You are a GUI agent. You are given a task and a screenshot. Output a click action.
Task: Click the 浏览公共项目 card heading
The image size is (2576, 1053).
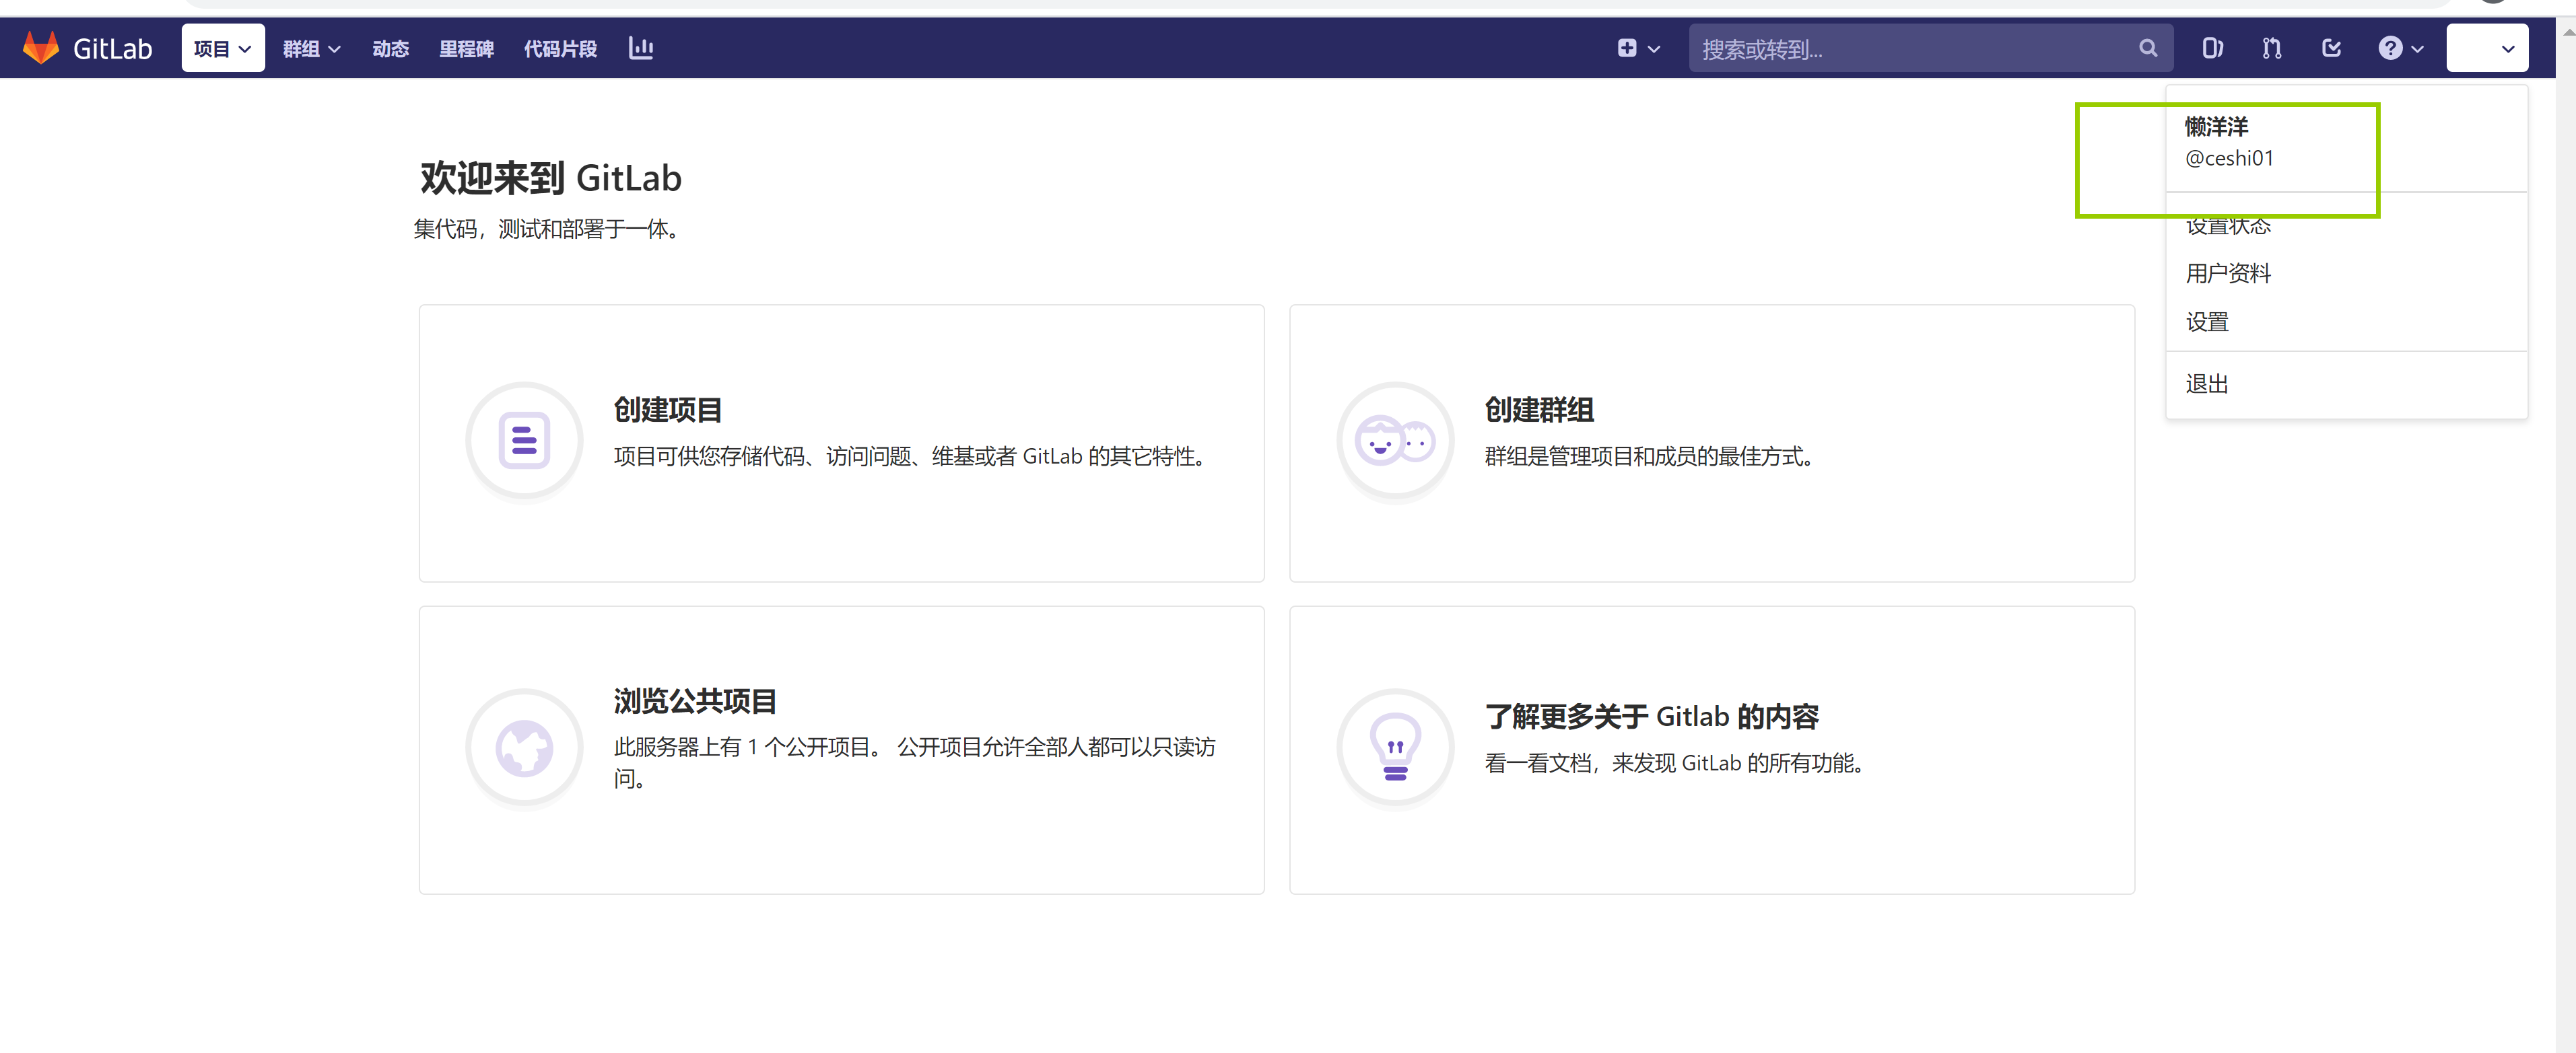point(695,701)
